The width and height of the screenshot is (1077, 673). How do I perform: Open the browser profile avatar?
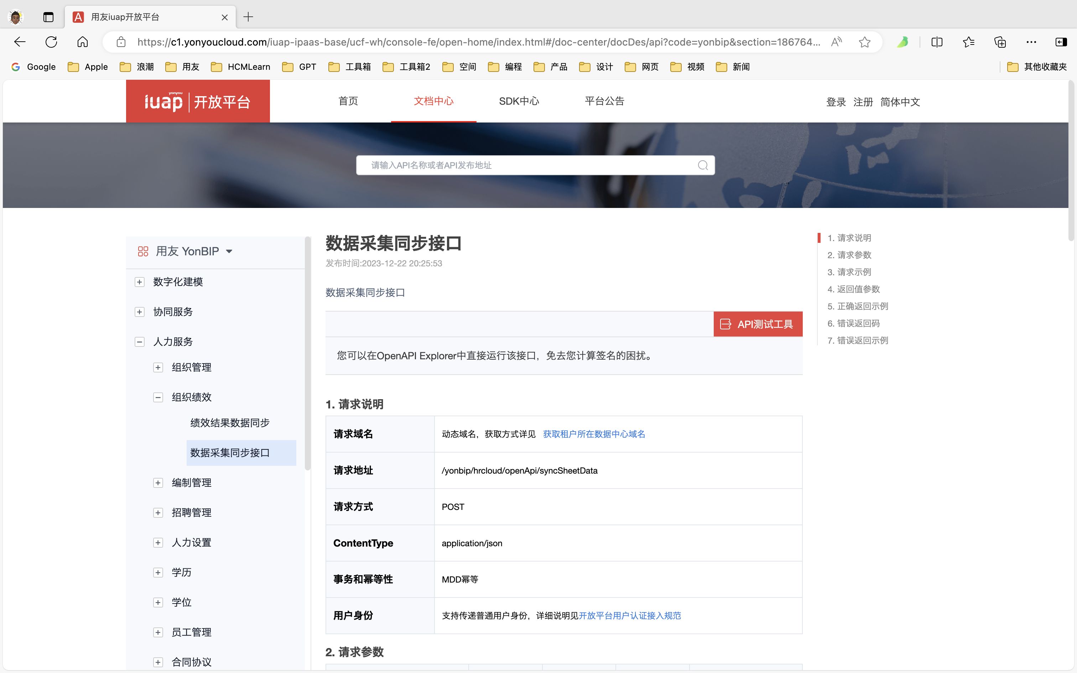[16, 17]
